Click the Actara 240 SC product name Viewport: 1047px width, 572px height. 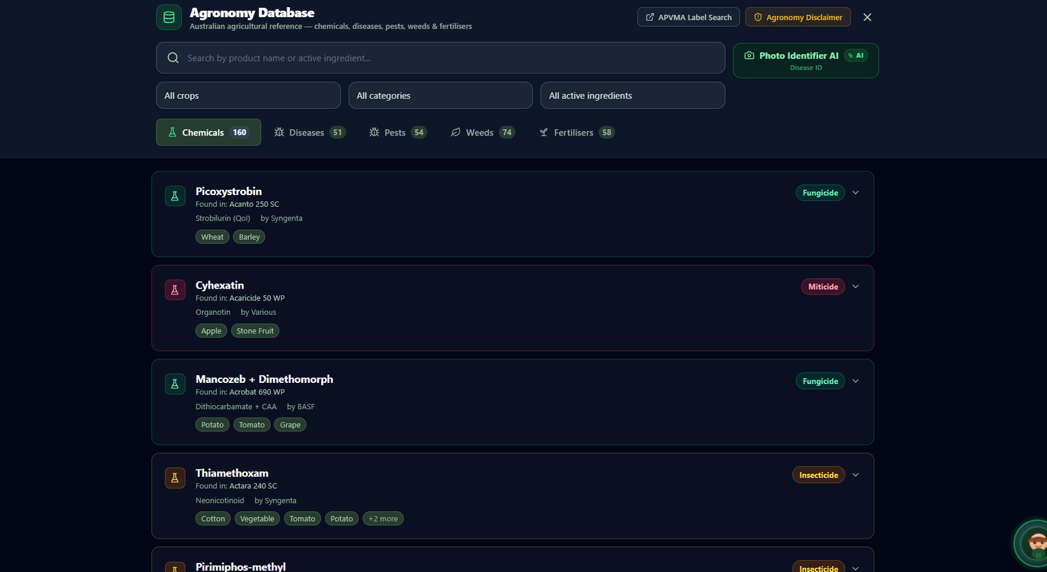click(x=253, y=486)
